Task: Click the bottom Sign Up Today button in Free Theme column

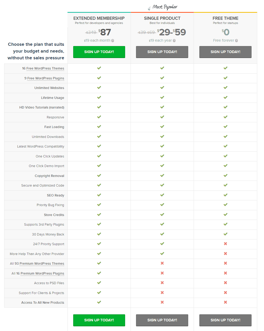Action: click(x=226, y=320)
